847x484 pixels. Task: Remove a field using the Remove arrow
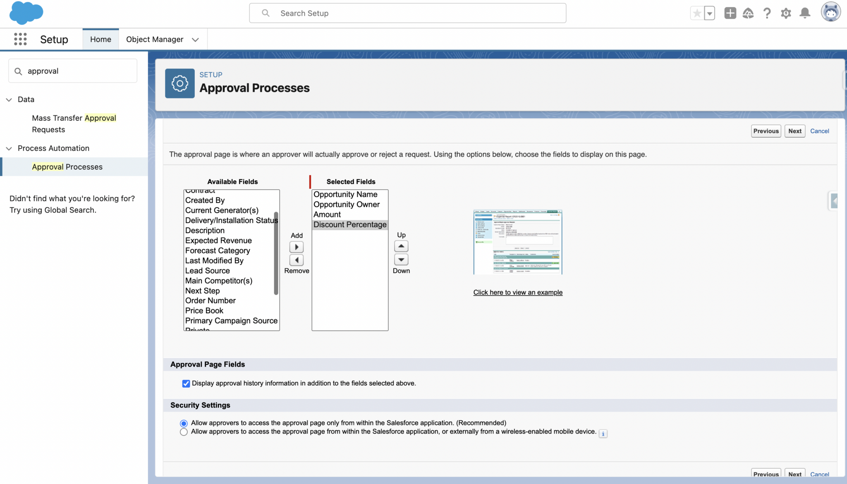[296, 260]
